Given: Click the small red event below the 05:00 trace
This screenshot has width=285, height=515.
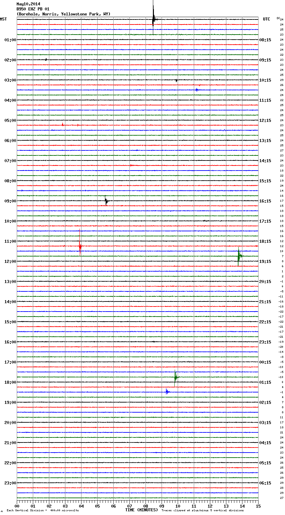Looking at the screenshot, I should (63, 125).
